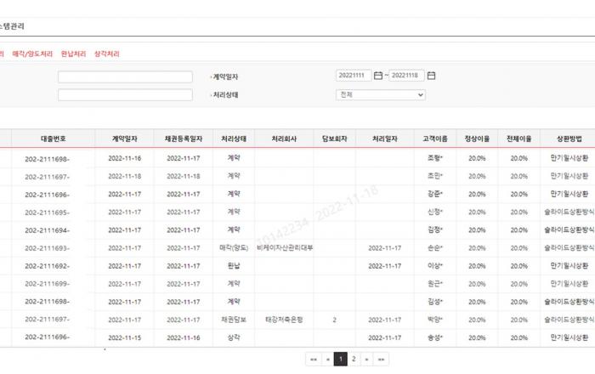This screenshot has height=374, width=595.
Task: Open the 매각/양도처리 tab
Action: pyautogui.click(x=32, y=54)
